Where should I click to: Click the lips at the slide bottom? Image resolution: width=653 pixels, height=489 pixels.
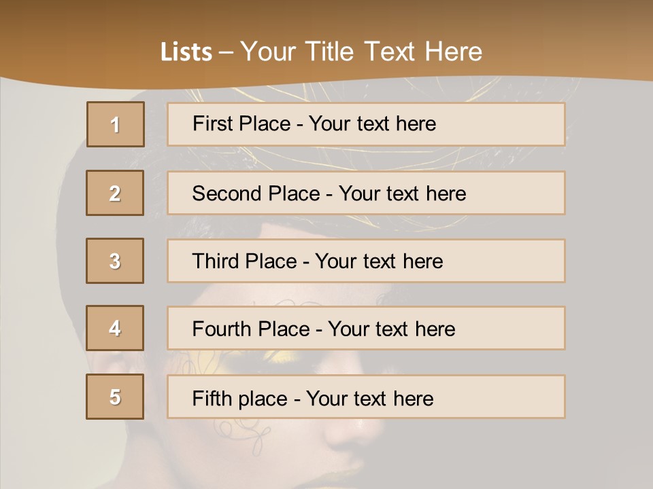354,479
